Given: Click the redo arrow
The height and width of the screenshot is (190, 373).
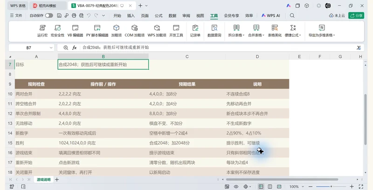Looking at the screenshot, I should point(96,15).
